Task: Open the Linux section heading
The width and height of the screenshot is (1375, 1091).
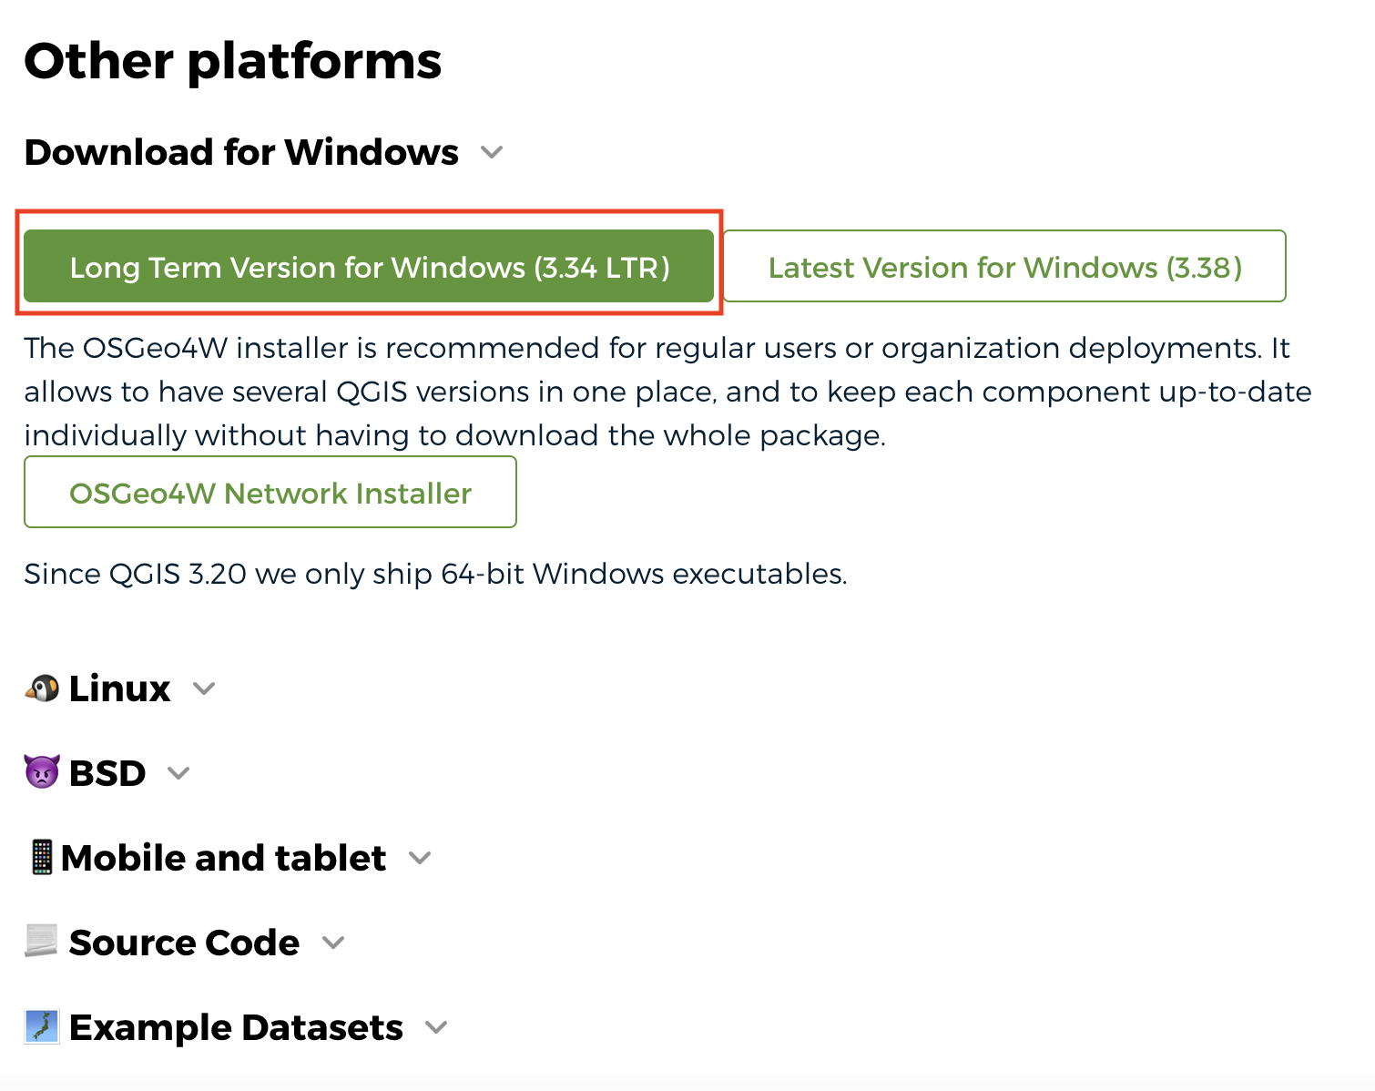Action: tap(119, 688)
